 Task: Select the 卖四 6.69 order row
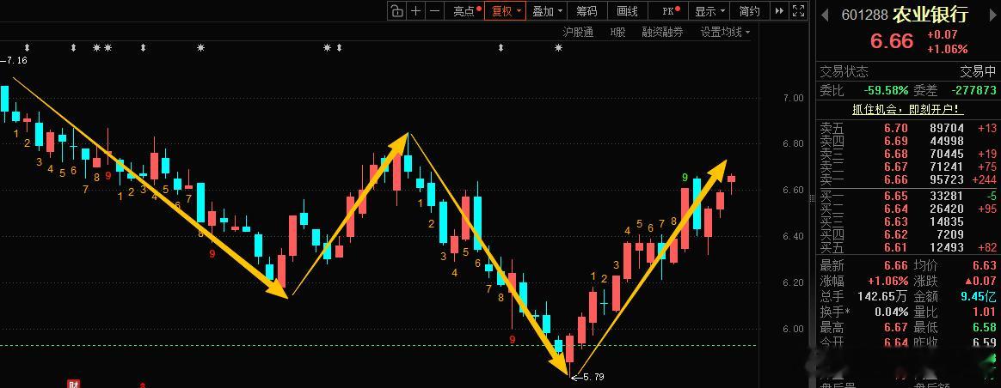[908, 141]
